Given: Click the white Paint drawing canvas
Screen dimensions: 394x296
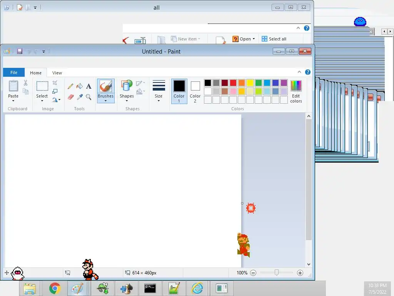Looking at the screenshot, I should (123, 191).
